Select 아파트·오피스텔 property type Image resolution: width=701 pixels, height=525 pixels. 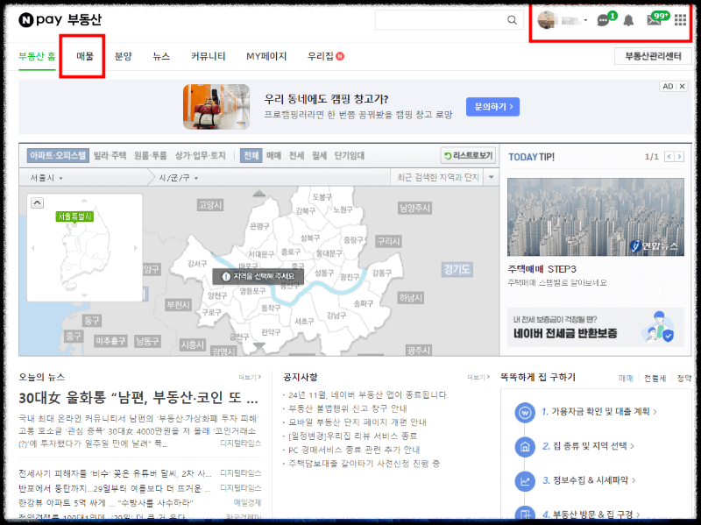click(x=58, y=156)
